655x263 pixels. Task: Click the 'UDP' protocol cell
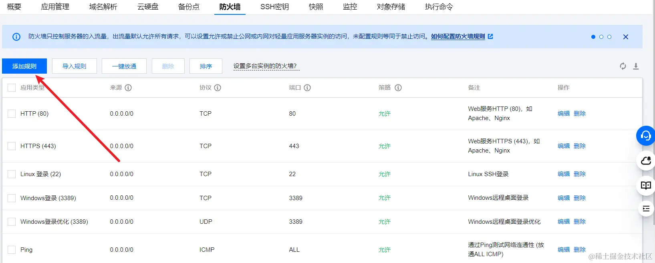pos(206,222)
